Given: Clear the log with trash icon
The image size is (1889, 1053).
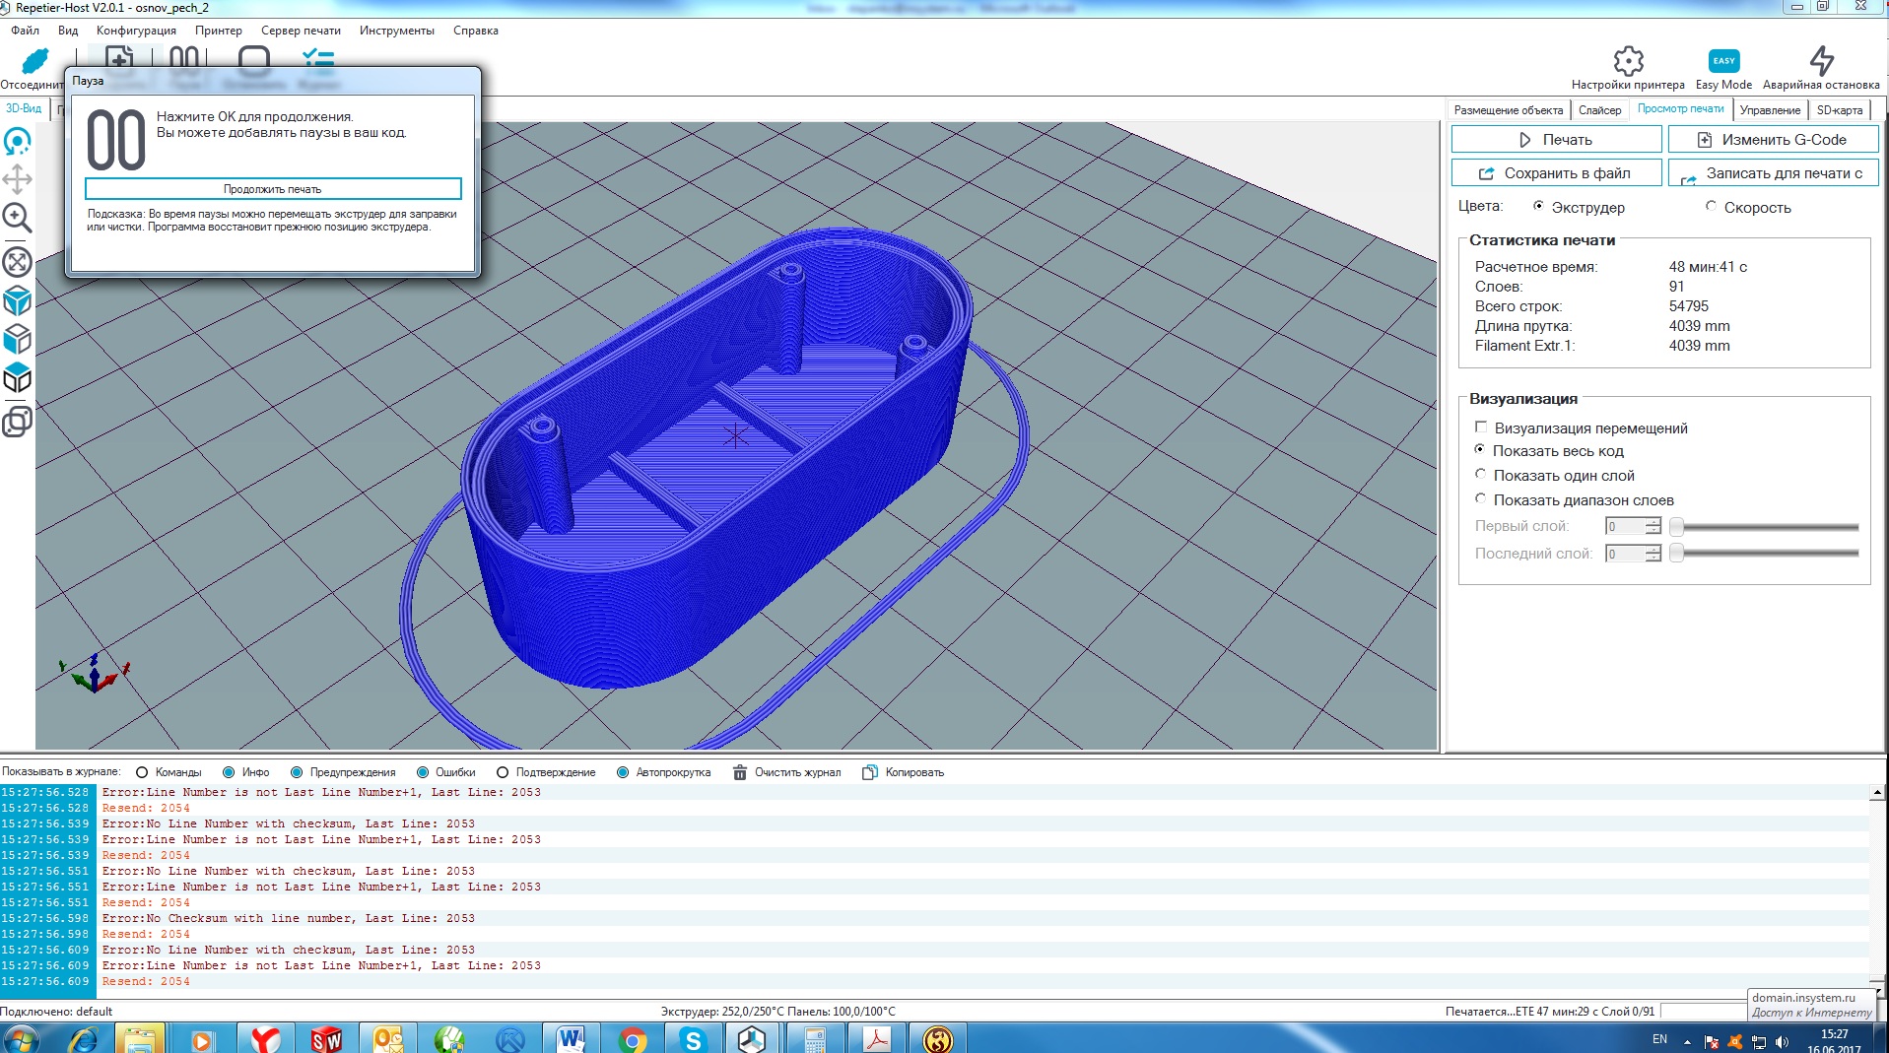Looking at the screenshot, I should point(740,773).
